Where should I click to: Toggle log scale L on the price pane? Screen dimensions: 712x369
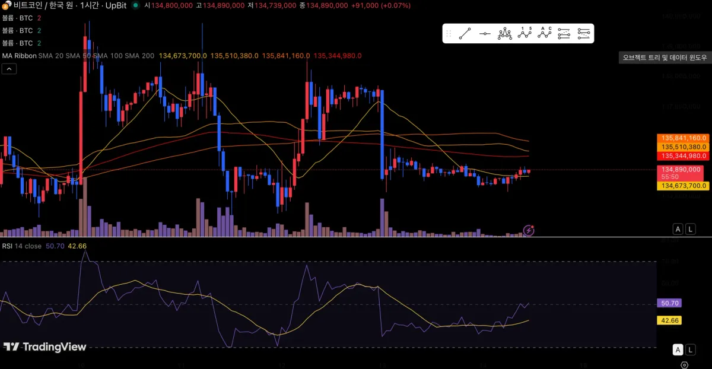pos(691,229)
